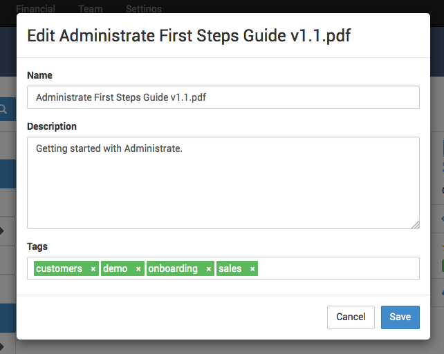This screenshot has width=444, height=354.
Task: Expand the upper left sidebar arrow
Action: coord(1,230)
